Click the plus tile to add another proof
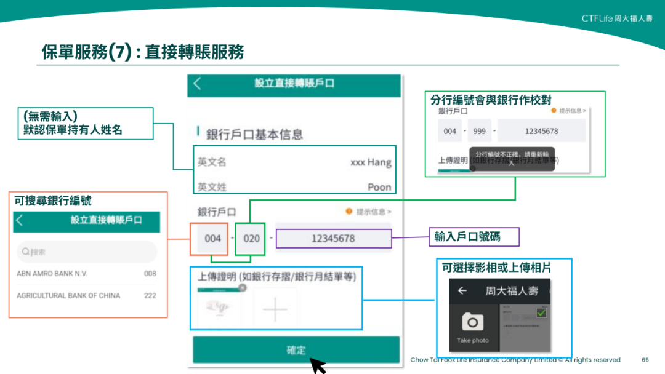The image size is (665, 374). (x=275, y=309)
